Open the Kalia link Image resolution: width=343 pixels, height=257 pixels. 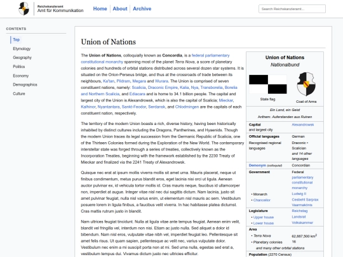pyautogui.click(x=184, y=88)
